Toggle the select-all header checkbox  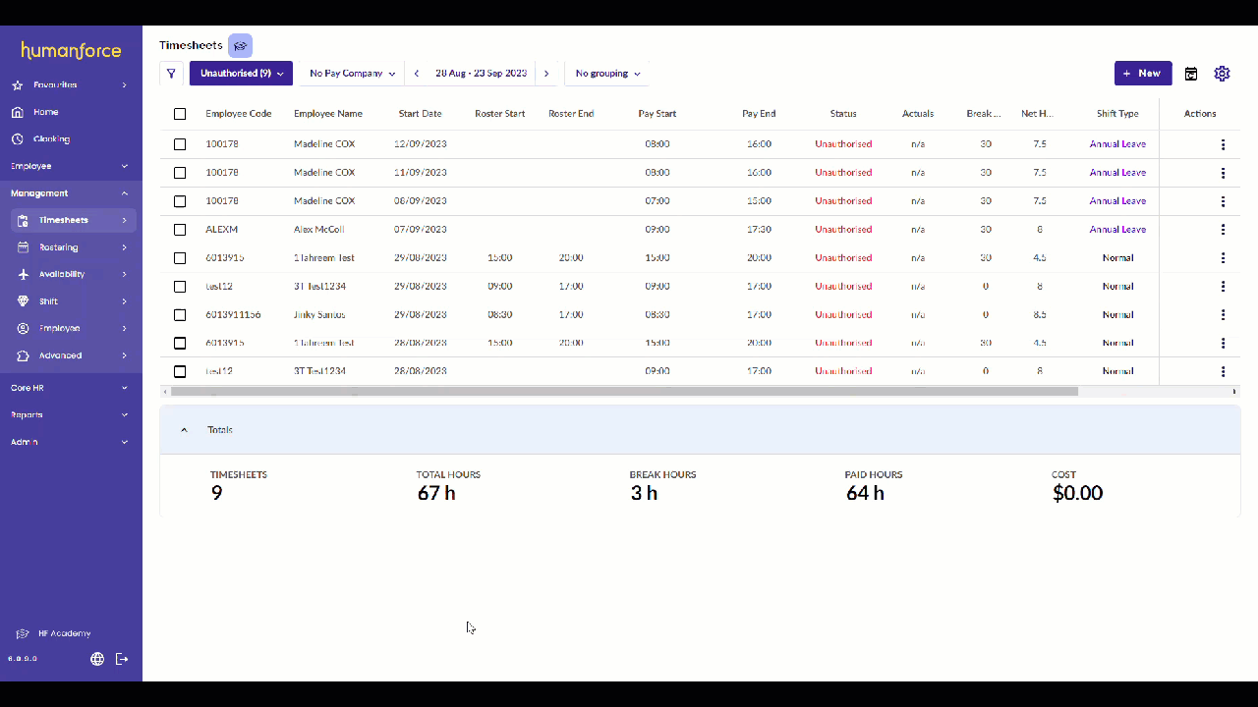click(180, 114)
